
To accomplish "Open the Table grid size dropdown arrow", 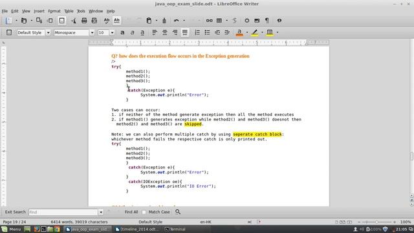I will tap(226, 21).
